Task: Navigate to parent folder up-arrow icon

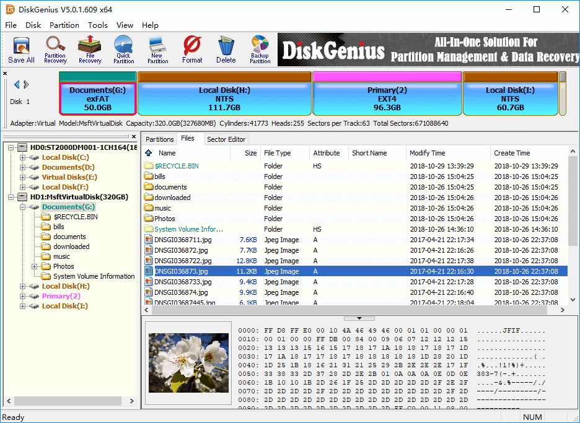Action: pos(149,153)
